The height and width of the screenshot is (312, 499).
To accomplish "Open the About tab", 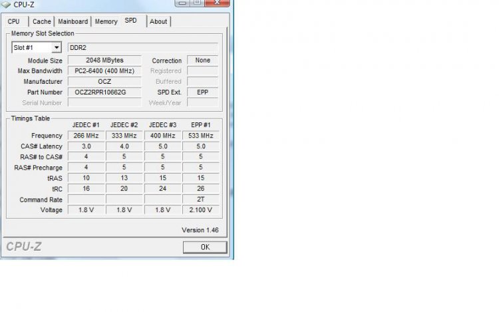I will point(158,21).
